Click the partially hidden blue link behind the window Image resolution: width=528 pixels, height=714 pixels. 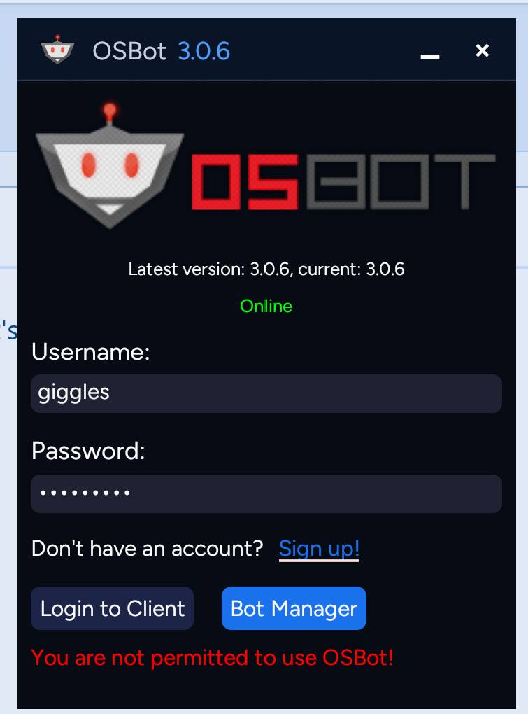tap(8, 330)
